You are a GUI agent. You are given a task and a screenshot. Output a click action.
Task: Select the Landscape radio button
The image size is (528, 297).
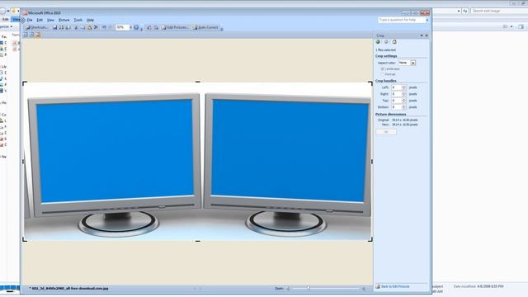(x=383, y=68)
